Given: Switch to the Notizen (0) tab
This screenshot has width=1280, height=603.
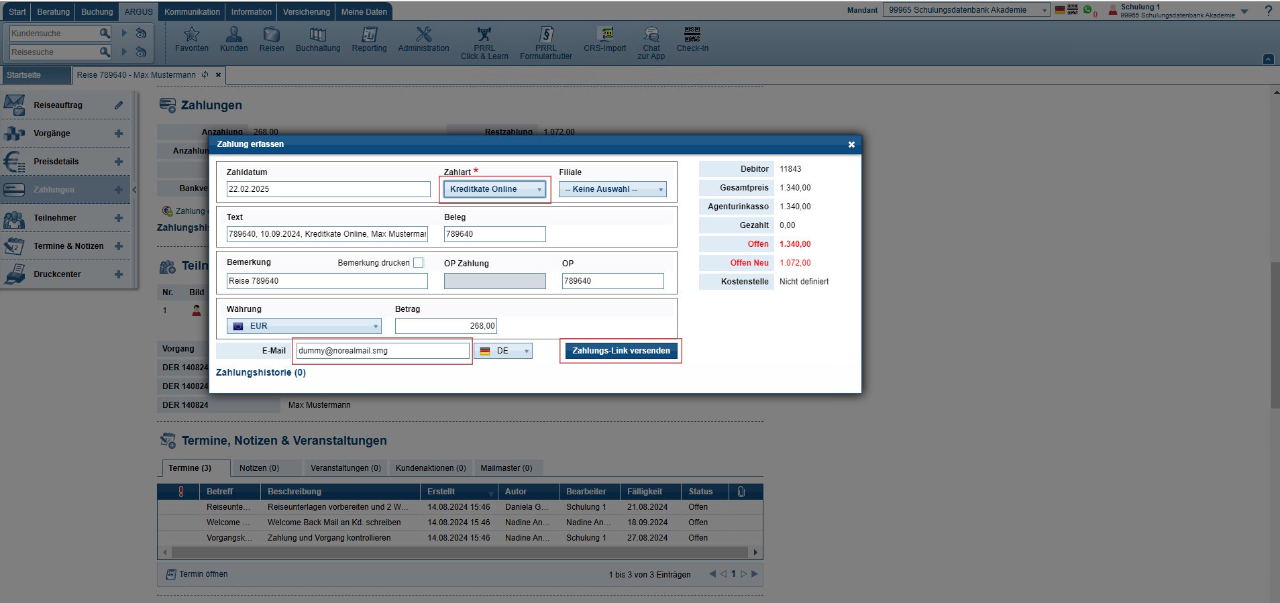Looking at the screenshot, I should [259, 468].
